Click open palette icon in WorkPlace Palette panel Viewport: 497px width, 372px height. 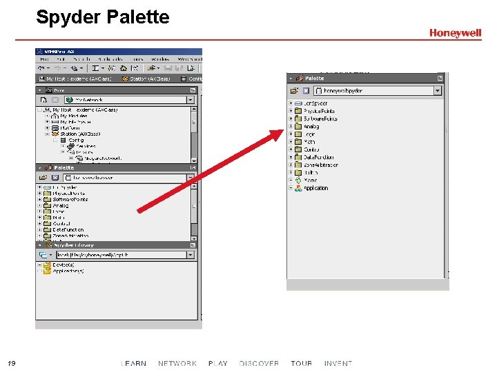point(43,178)
